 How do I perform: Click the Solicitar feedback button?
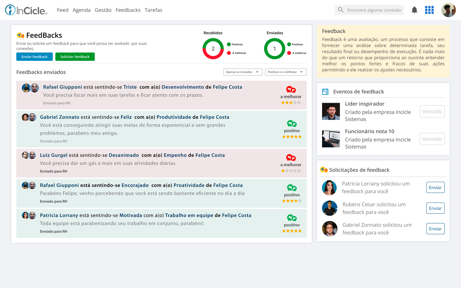point(75,57)
